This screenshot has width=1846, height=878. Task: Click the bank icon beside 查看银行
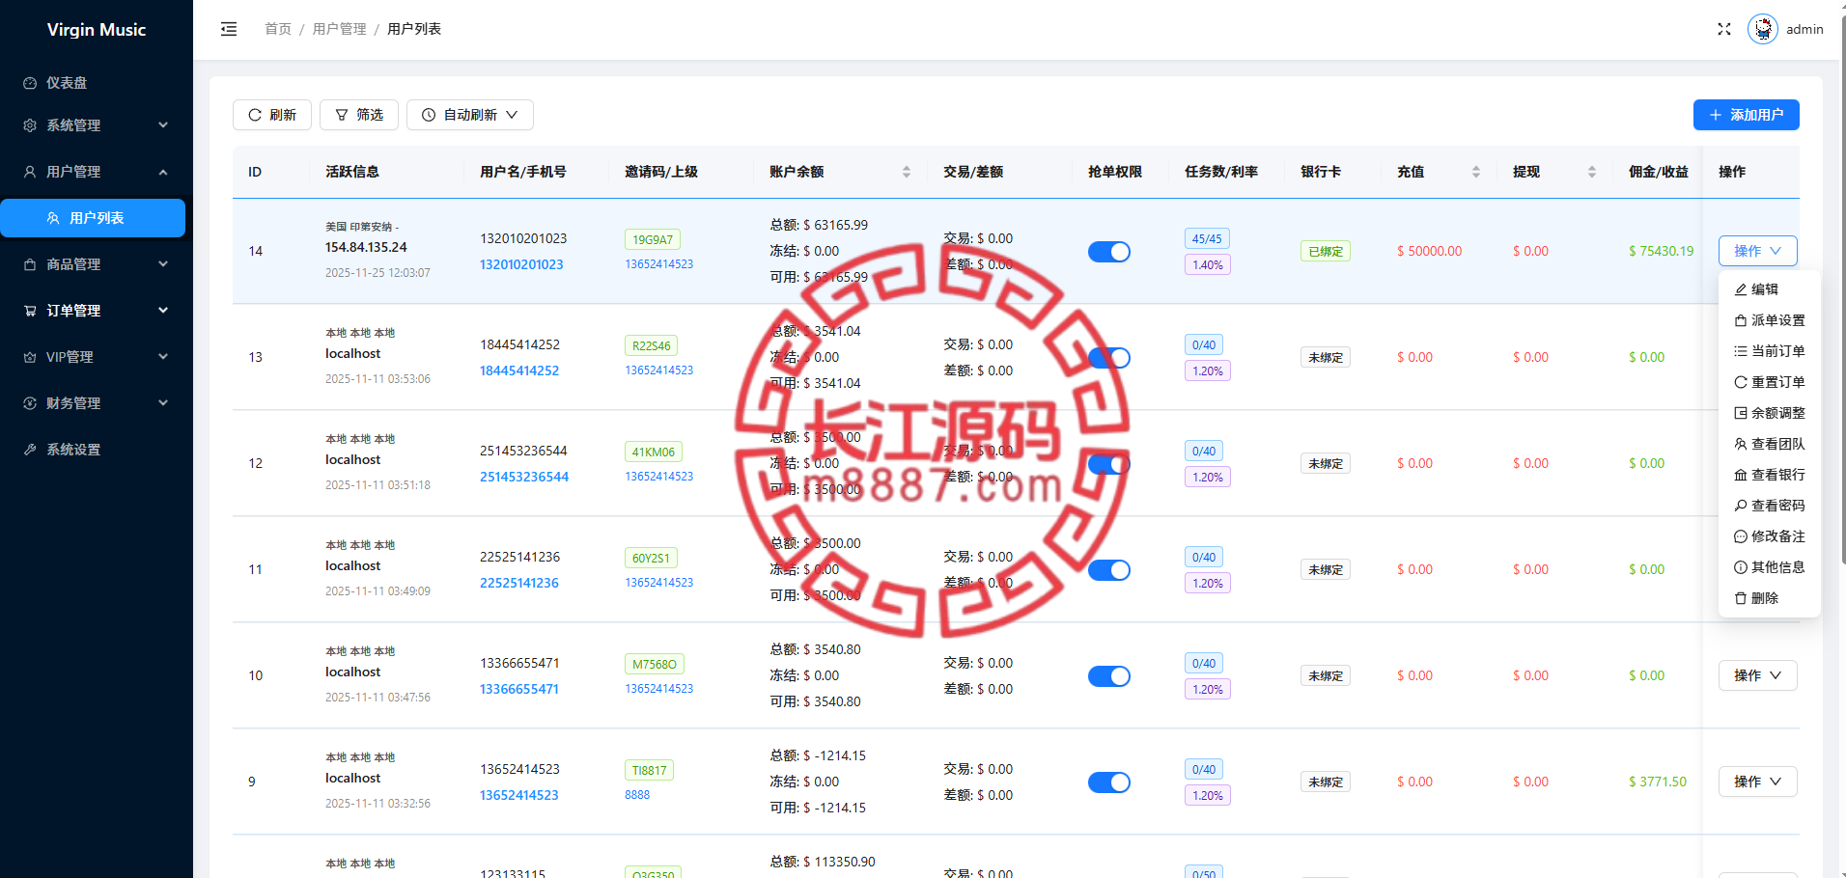1741,475
